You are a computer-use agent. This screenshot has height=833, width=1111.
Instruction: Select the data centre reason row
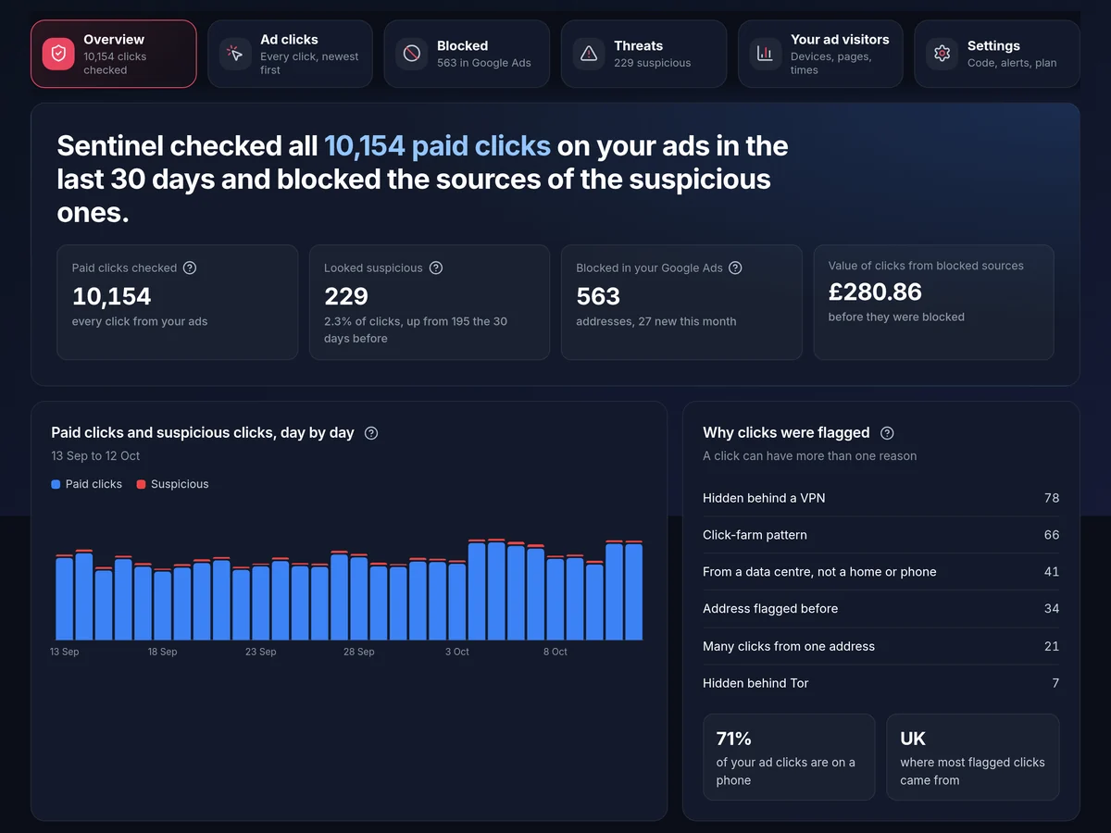coord(880,572)
